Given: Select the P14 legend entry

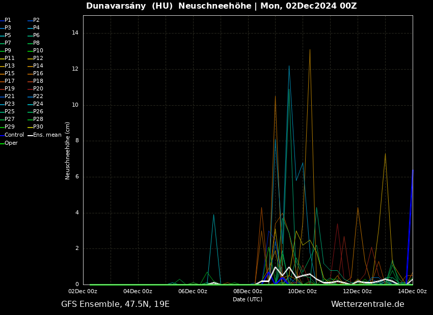Looking at the screenshot, I should pyautogui.click(x=38, y=66).
